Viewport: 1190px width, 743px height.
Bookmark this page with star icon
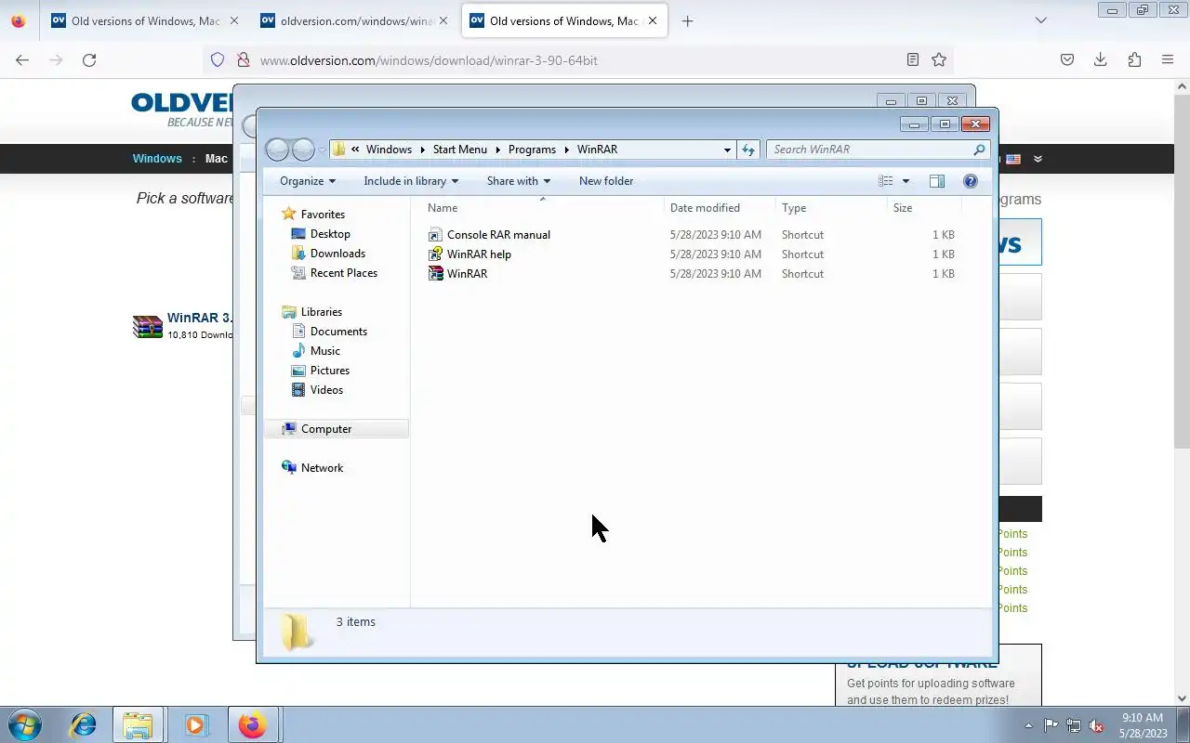click(x=939, y=59)
